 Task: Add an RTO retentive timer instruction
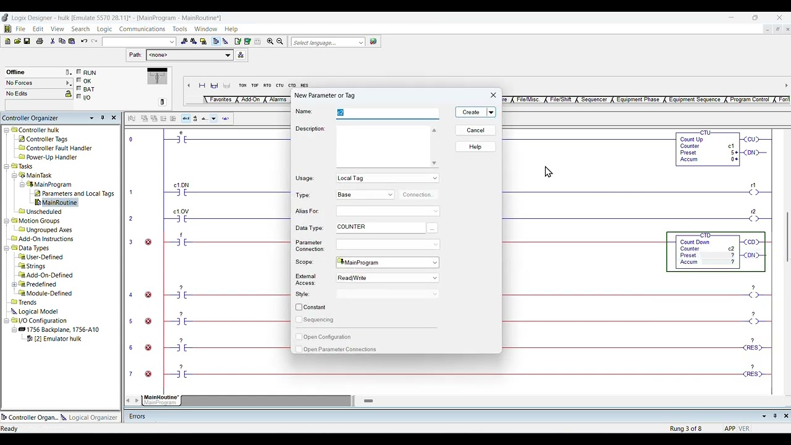[x=267, y=85]
